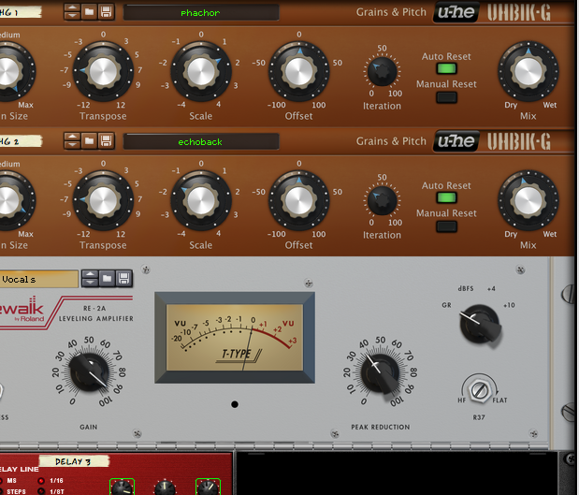Select previous patch arrow on phachor device

72,8
